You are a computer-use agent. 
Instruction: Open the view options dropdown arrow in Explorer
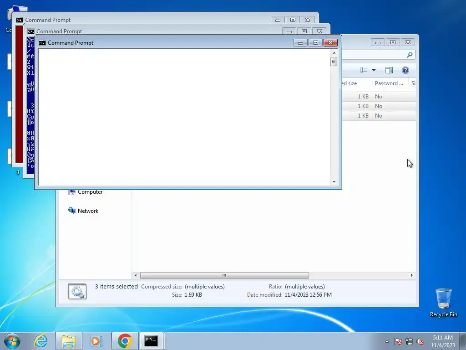click(x=374, y=70)
